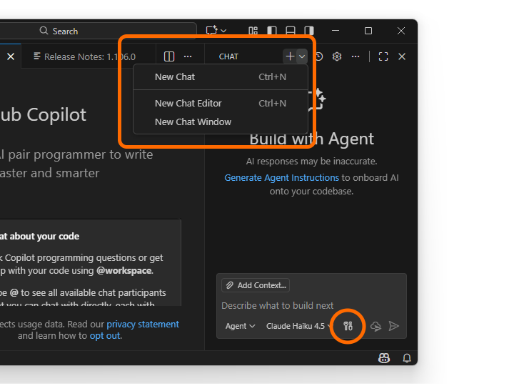This screenshot has width=514, height=386.
Task: Open the chat icon in the title bar
Action: (211, 31)
